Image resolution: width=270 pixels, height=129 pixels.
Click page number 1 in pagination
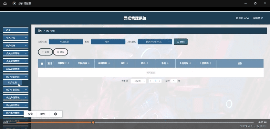155,81
